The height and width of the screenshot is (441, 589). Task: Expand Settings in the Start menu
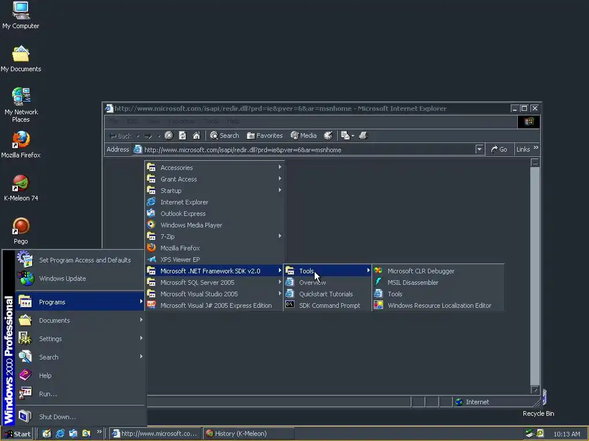point(79,339)
